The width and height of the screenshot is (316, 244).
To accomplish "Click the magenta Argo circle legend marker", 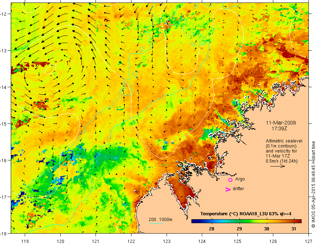I will coord(230,180).
